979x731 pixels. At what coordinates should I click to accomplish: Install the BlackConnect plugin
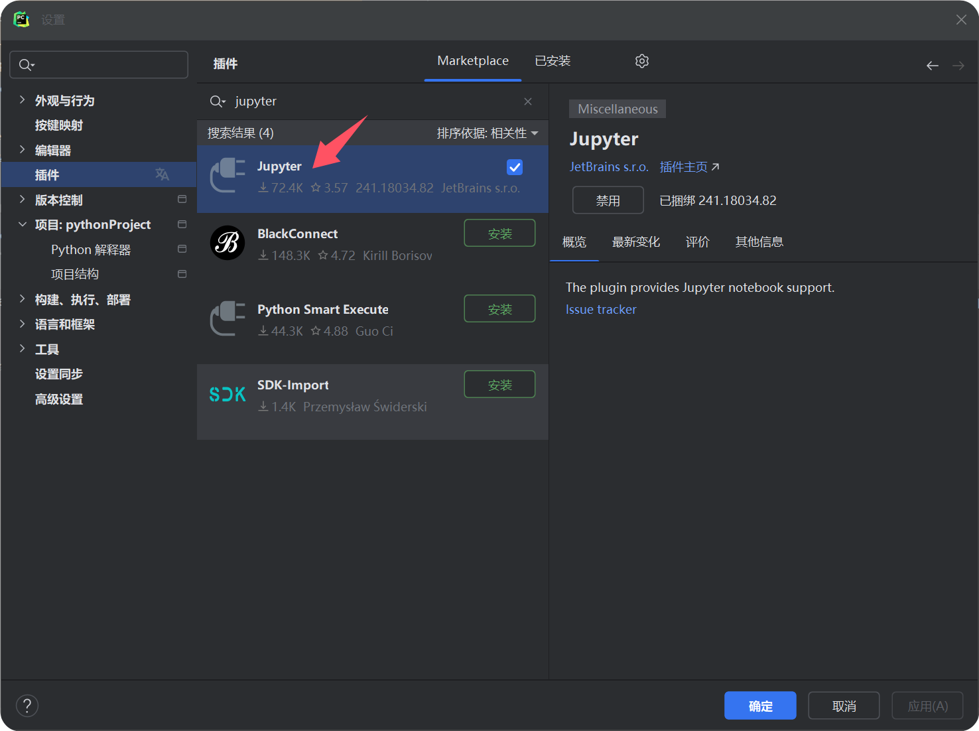499,233
